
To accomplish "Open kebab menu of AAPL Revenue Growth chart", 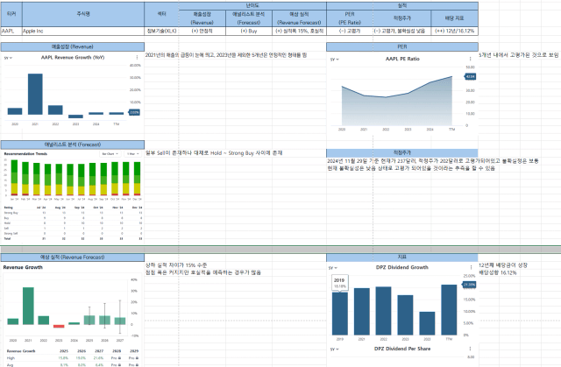I will pyautogui.click(x=137, y=57).
